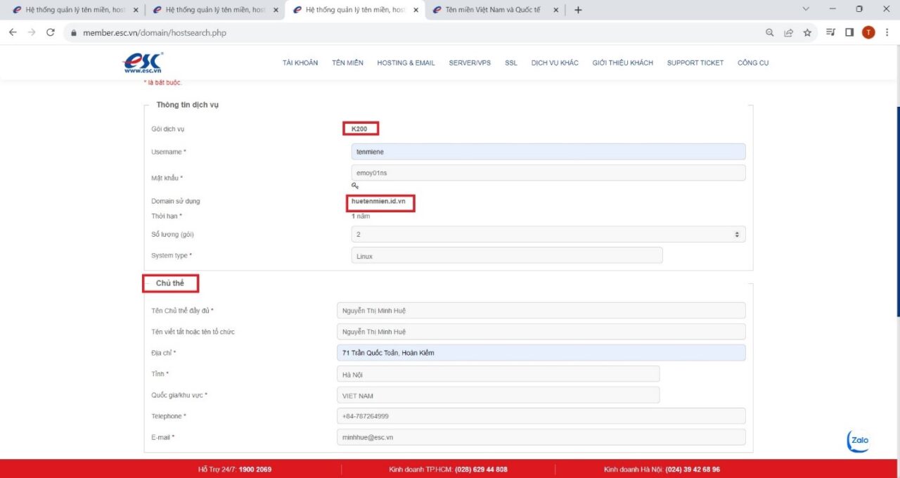Click the Tên viết tắt hoặc tên tổ chức field
Image resolution: width=900 pixels, height=478 pixels.
pos(541,332)
